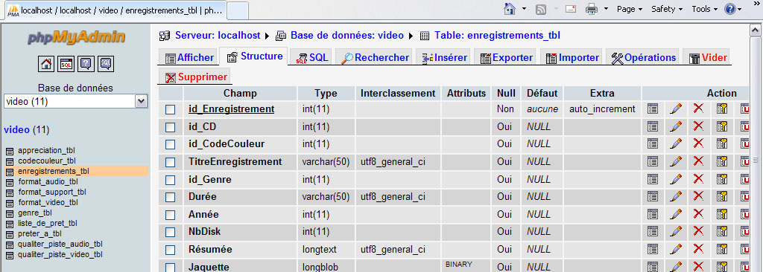Browse distinct values icon for TitreEnregistrement
Viewport: 763px width, 272px height.
(x=653, y=161)
